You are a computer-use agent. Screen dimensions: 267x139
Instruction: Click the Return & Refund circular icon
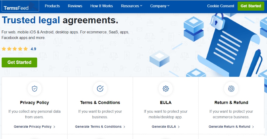[x=231, y=89]
